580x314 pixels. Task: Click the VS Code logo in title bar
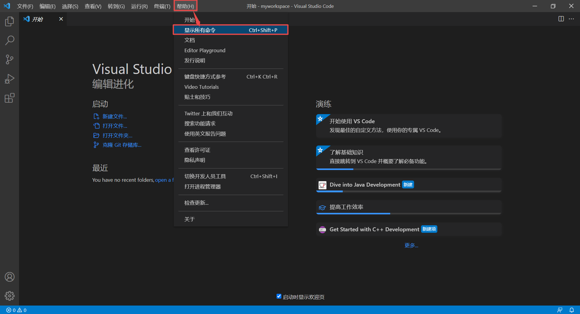(x=7, y=6)
